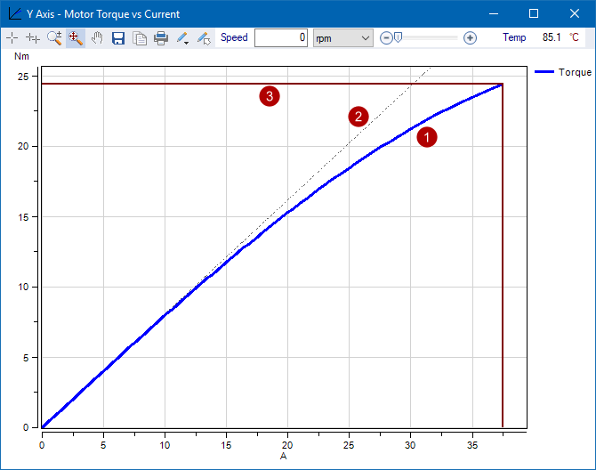596x470 pixels.
Task: Increase speed with the plus button
Action: tap(471, 37)
